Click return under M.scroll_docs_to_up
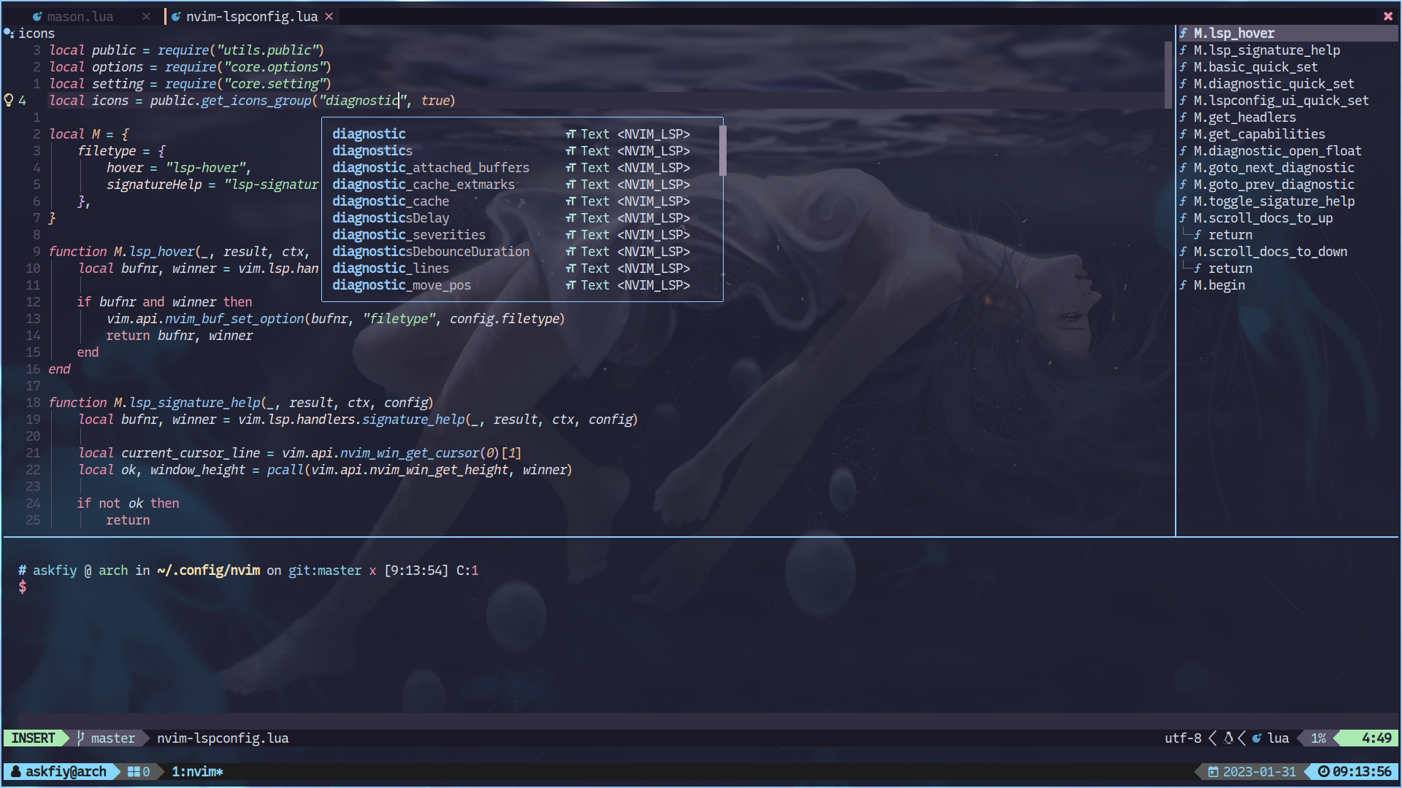Screen dimensions: 1402x788 click(1230, 234)
